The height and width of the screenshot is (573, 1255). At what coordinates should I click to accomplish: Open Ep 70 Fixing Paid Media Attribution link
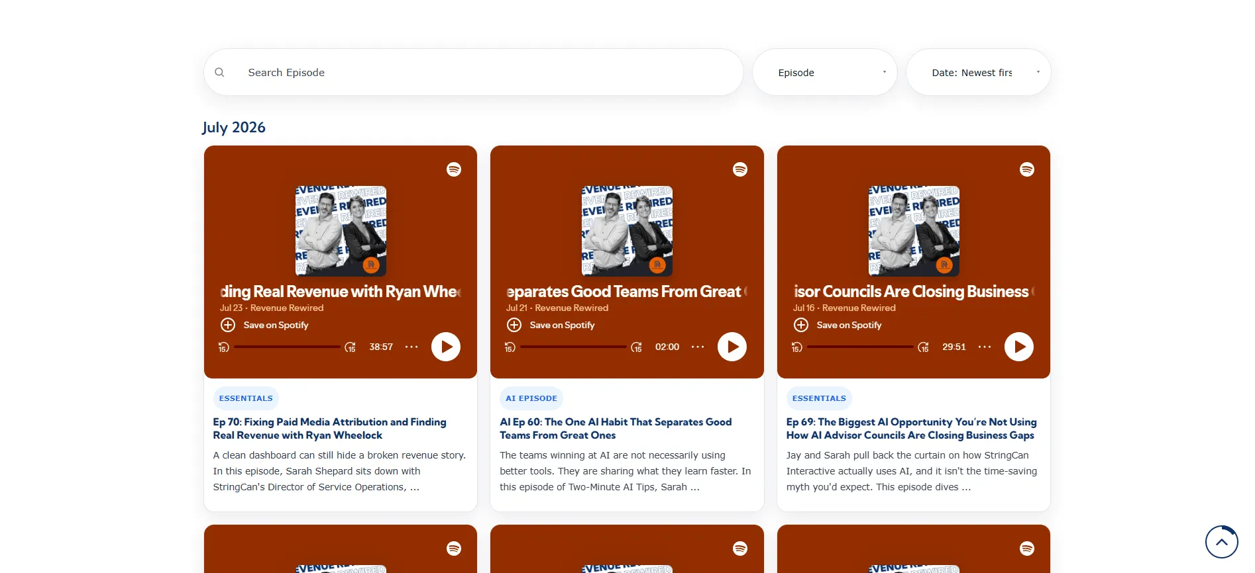(x=329, y=428)
